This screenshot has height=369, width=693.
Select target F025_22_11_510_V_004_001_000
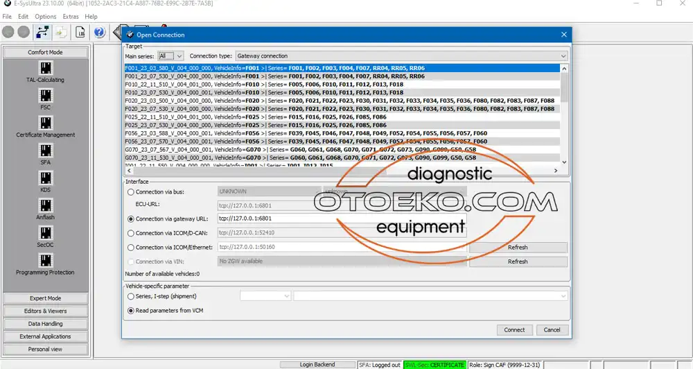[342, 117]
